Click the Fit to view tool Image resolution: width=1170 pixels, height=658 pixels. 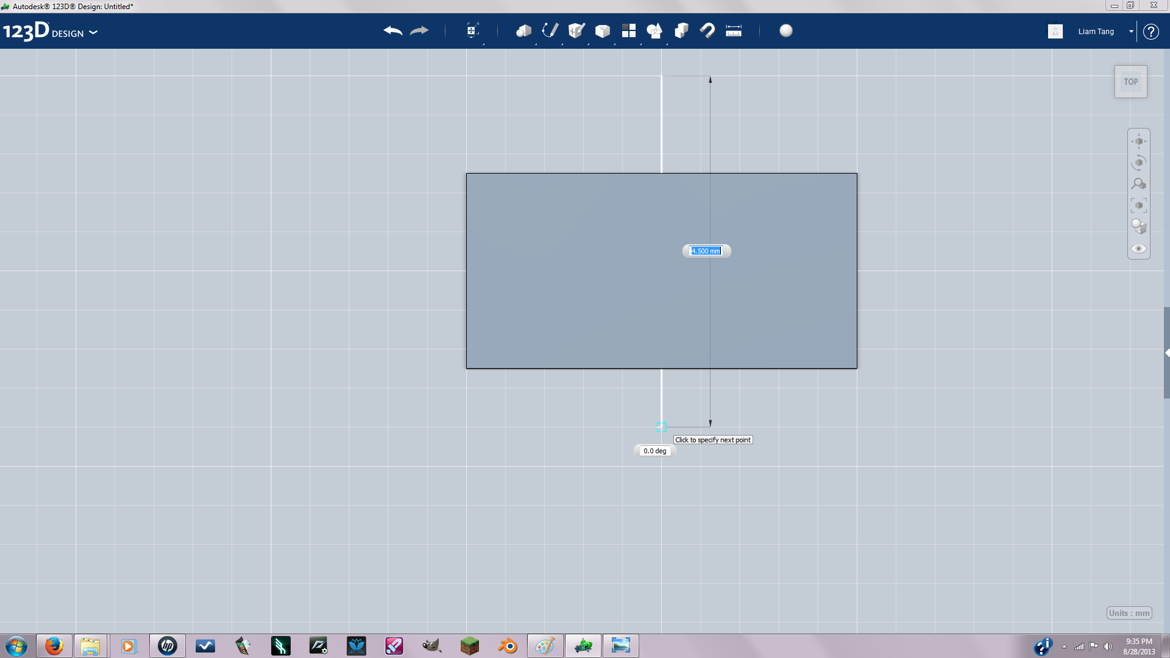point(1139,205)
